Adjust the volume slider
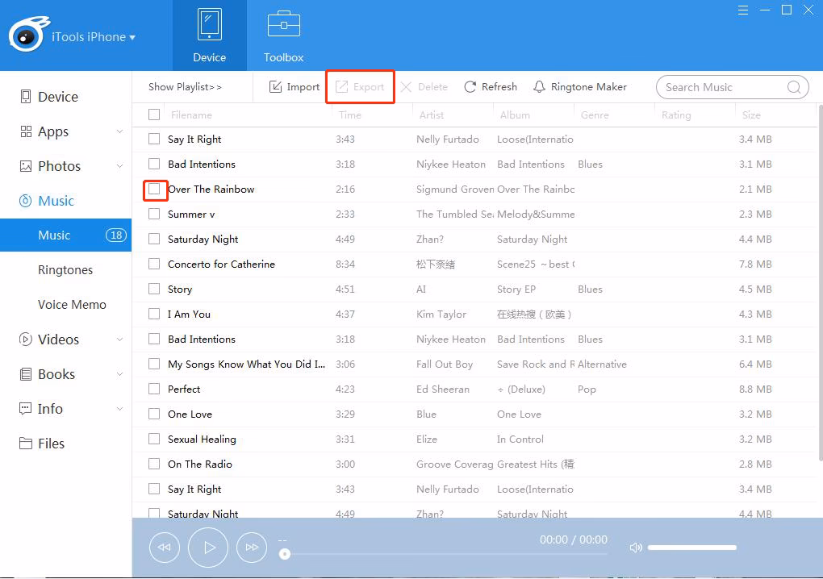The height and width of the screenshot is (579, 823). tap(691, 548)
